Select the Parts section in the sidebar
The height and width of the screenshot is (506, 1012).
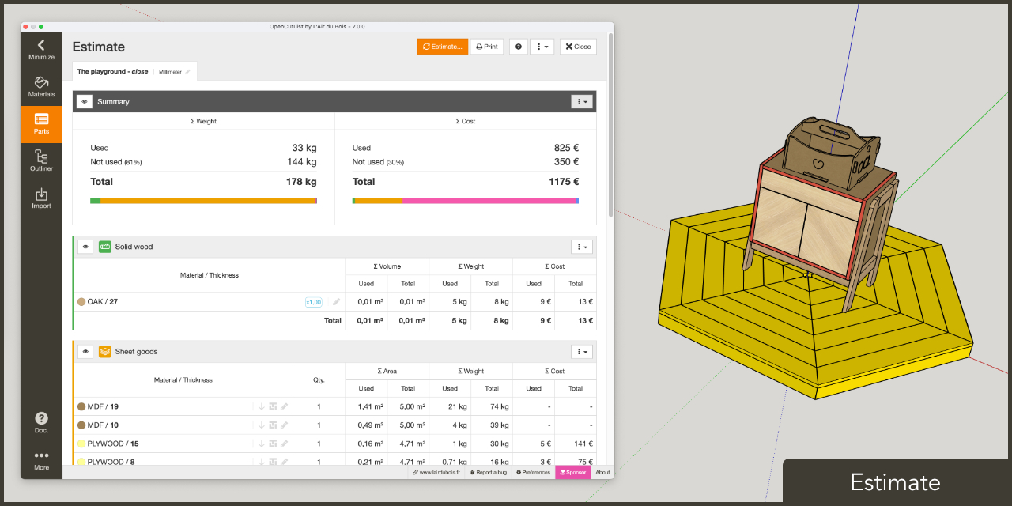[x=41, y=124]
